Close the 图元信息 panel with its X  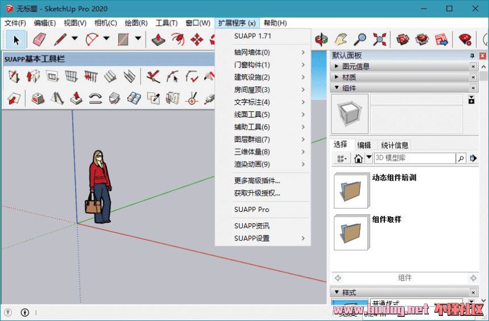(473, 66)
